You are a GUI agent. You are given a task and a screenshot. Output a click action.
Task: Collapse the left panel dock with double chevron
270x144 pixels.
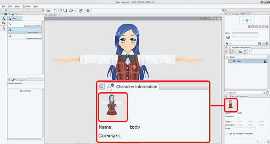(x=6, y=10)
